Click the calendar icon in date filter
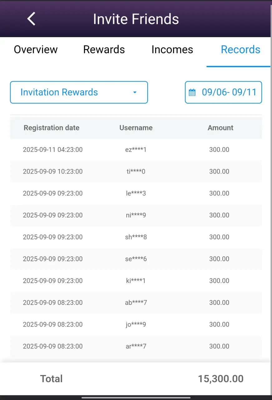Image resolution: width=272 pixels, height=400 pixels. point(192,92)
